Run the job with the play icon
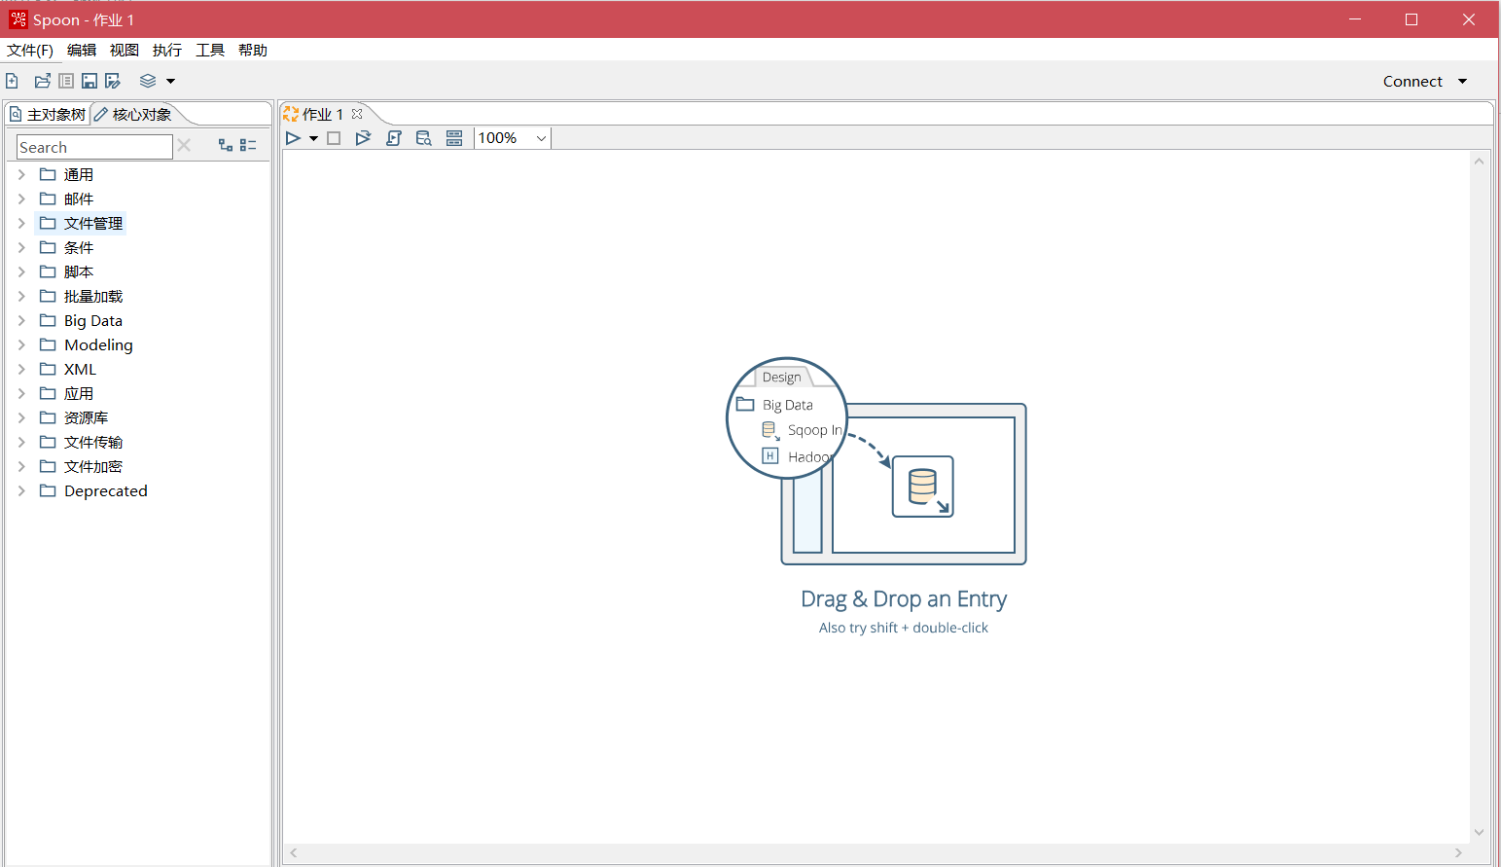Viewport: 1501px width, 867px height. [x=293, y=138]
